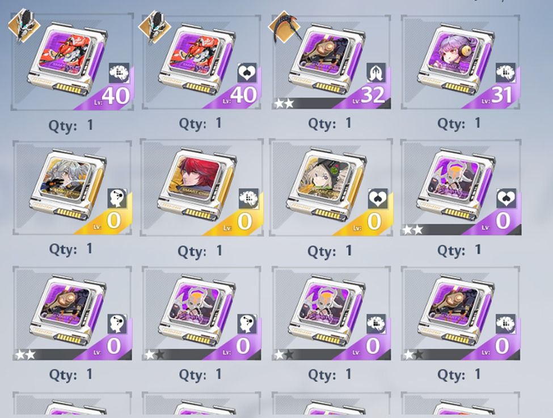The height and width of the screenshot is (418, 553).
Task: Click the equipped helmet badge on first chip
Action: coord(23,25)
